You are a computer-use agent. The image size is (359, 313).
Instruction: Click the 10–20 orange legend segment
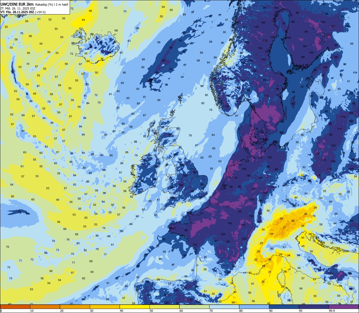(45, 307)
